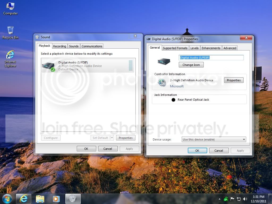Viewport: 272px width, 204px height.
Task: Click 'Rear Panel Optical Jack' text
Action: (193, 100)
